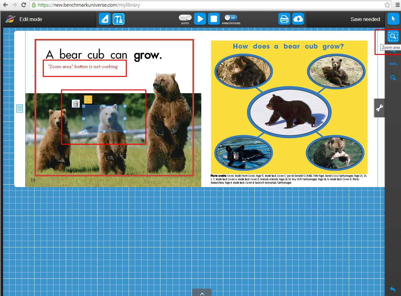Click the center bear cub oval photo
This screenshot has height=296, width=401.
tap(289, 112)
